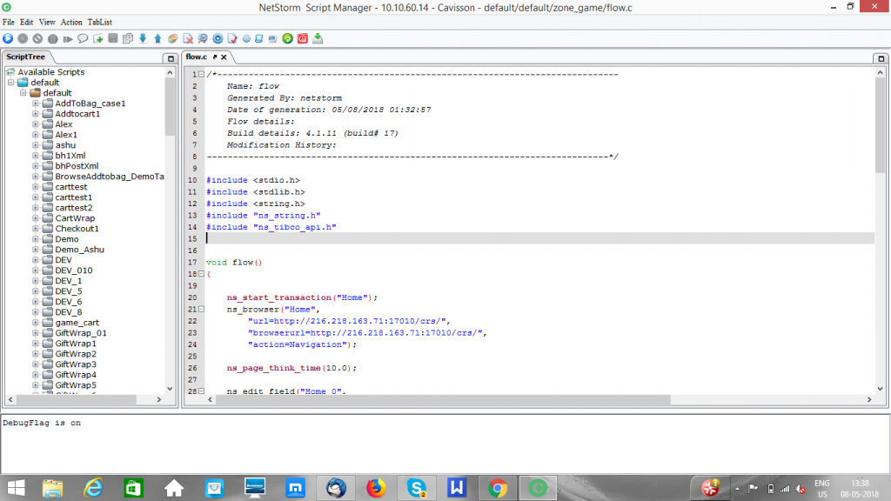Click the speech bubble comment icon
This screenshot has width=891, height=501.
pyautogui.click(x=83, y=38)
